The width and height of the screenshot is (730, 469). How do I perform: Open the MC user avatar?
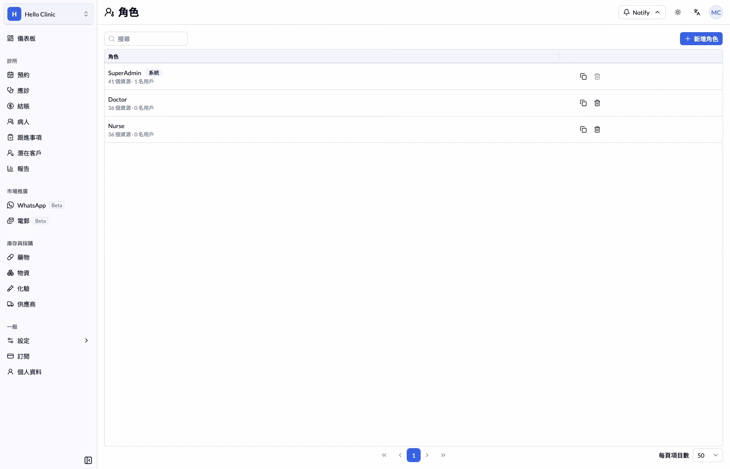point(716,12)
